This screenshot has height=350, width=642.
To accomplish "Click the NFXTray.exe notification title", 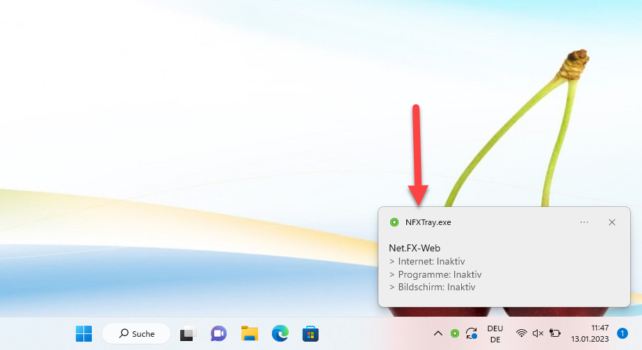I will tap(428, 222).
